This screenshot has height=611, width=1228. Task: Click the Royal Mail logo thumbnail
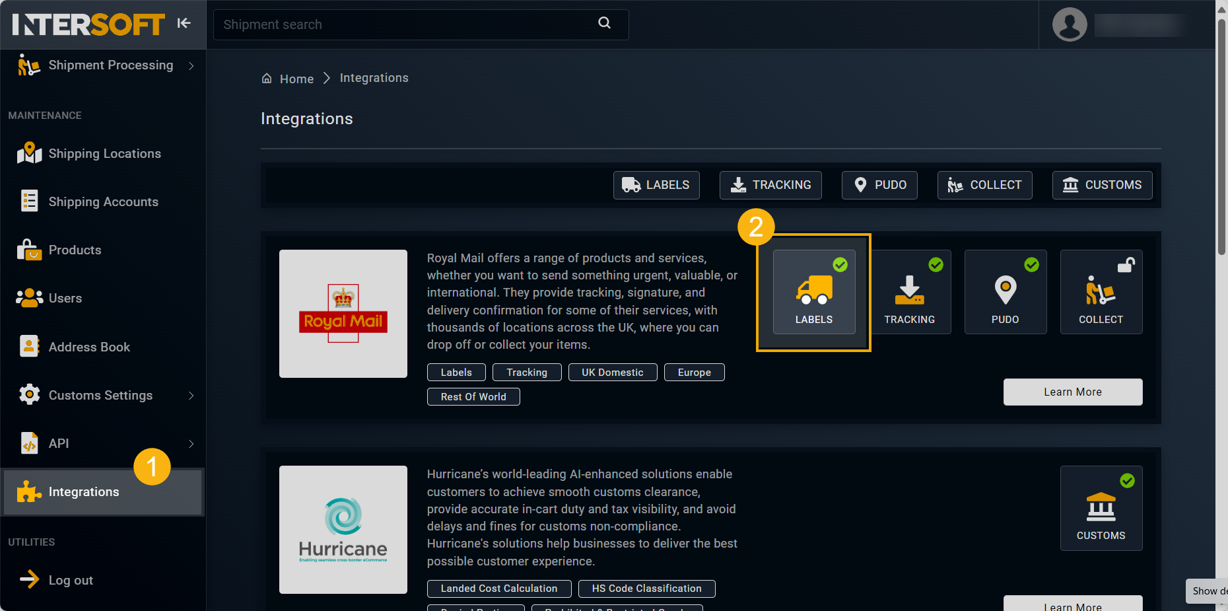point(343,314)
